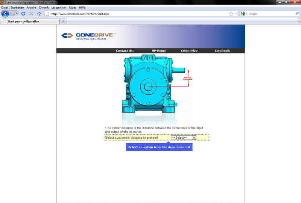The image size is (301, 203).
Task: Click the search magnifier icon
Action: coord(297,14)
